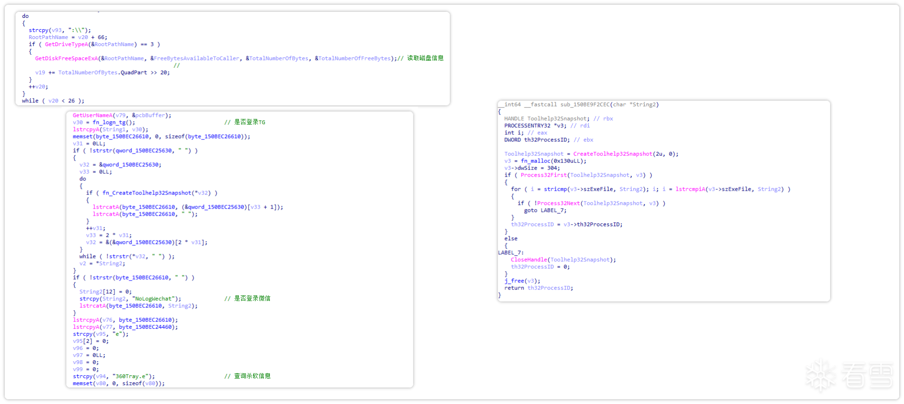Click the &FreeBytesAvailableToCaller argument
The image size is (904, 404).
[x=195, y=58]
